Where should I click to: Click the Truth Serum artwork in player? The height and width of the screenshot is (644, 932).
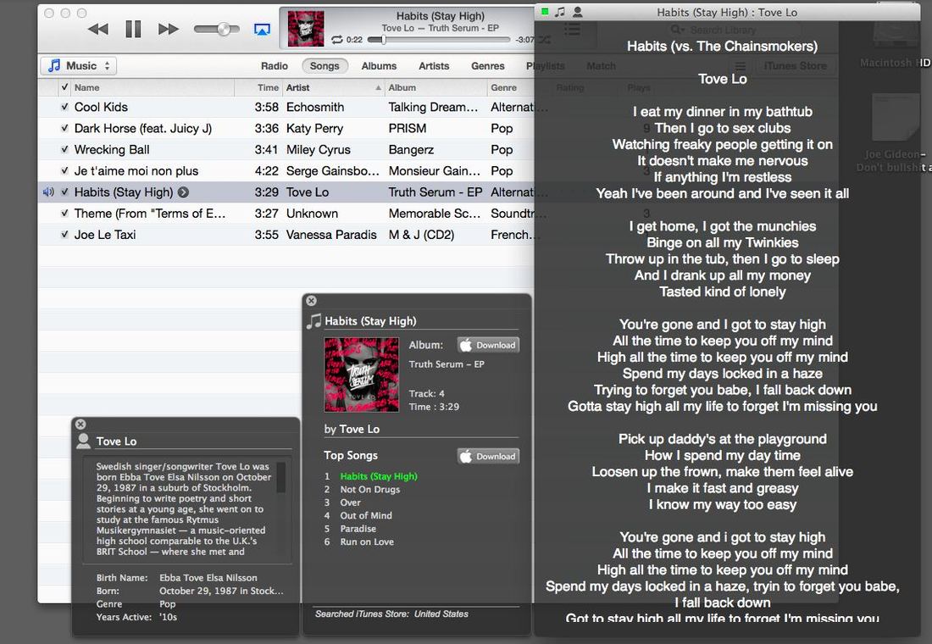pyautogui.click(x=306, y=29)
